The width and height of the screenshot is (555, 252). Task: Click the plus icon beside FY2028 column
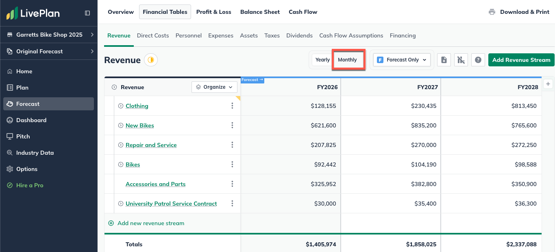[x=548, y=84]
